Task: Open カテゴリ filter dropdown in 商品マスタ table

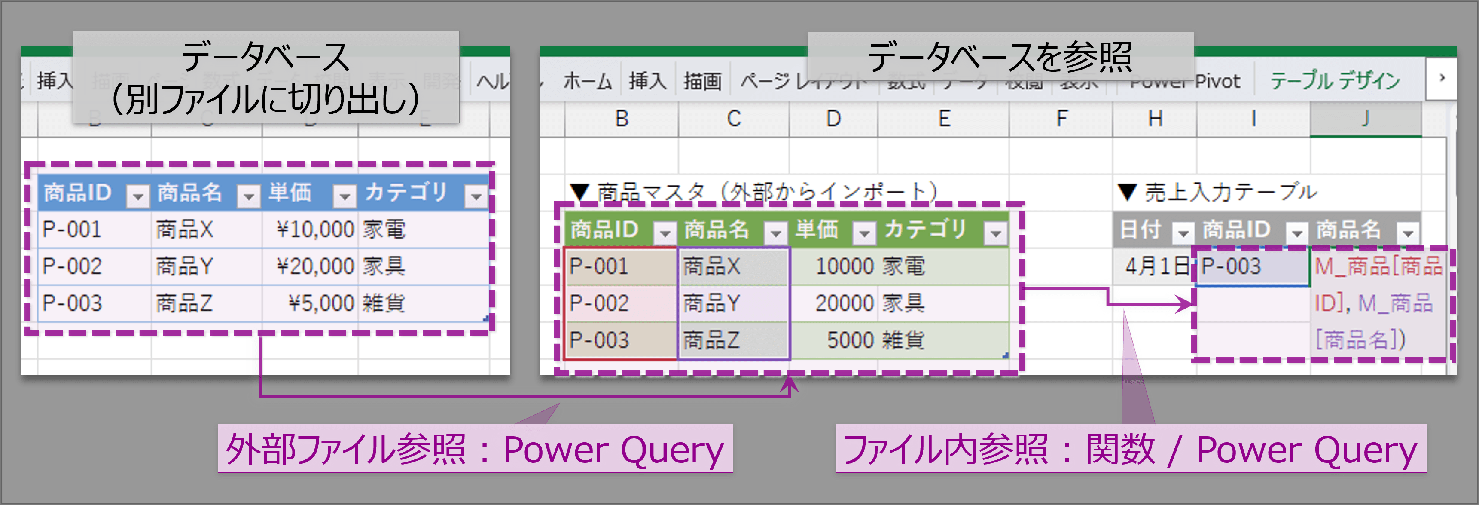Action: (996, 233)
